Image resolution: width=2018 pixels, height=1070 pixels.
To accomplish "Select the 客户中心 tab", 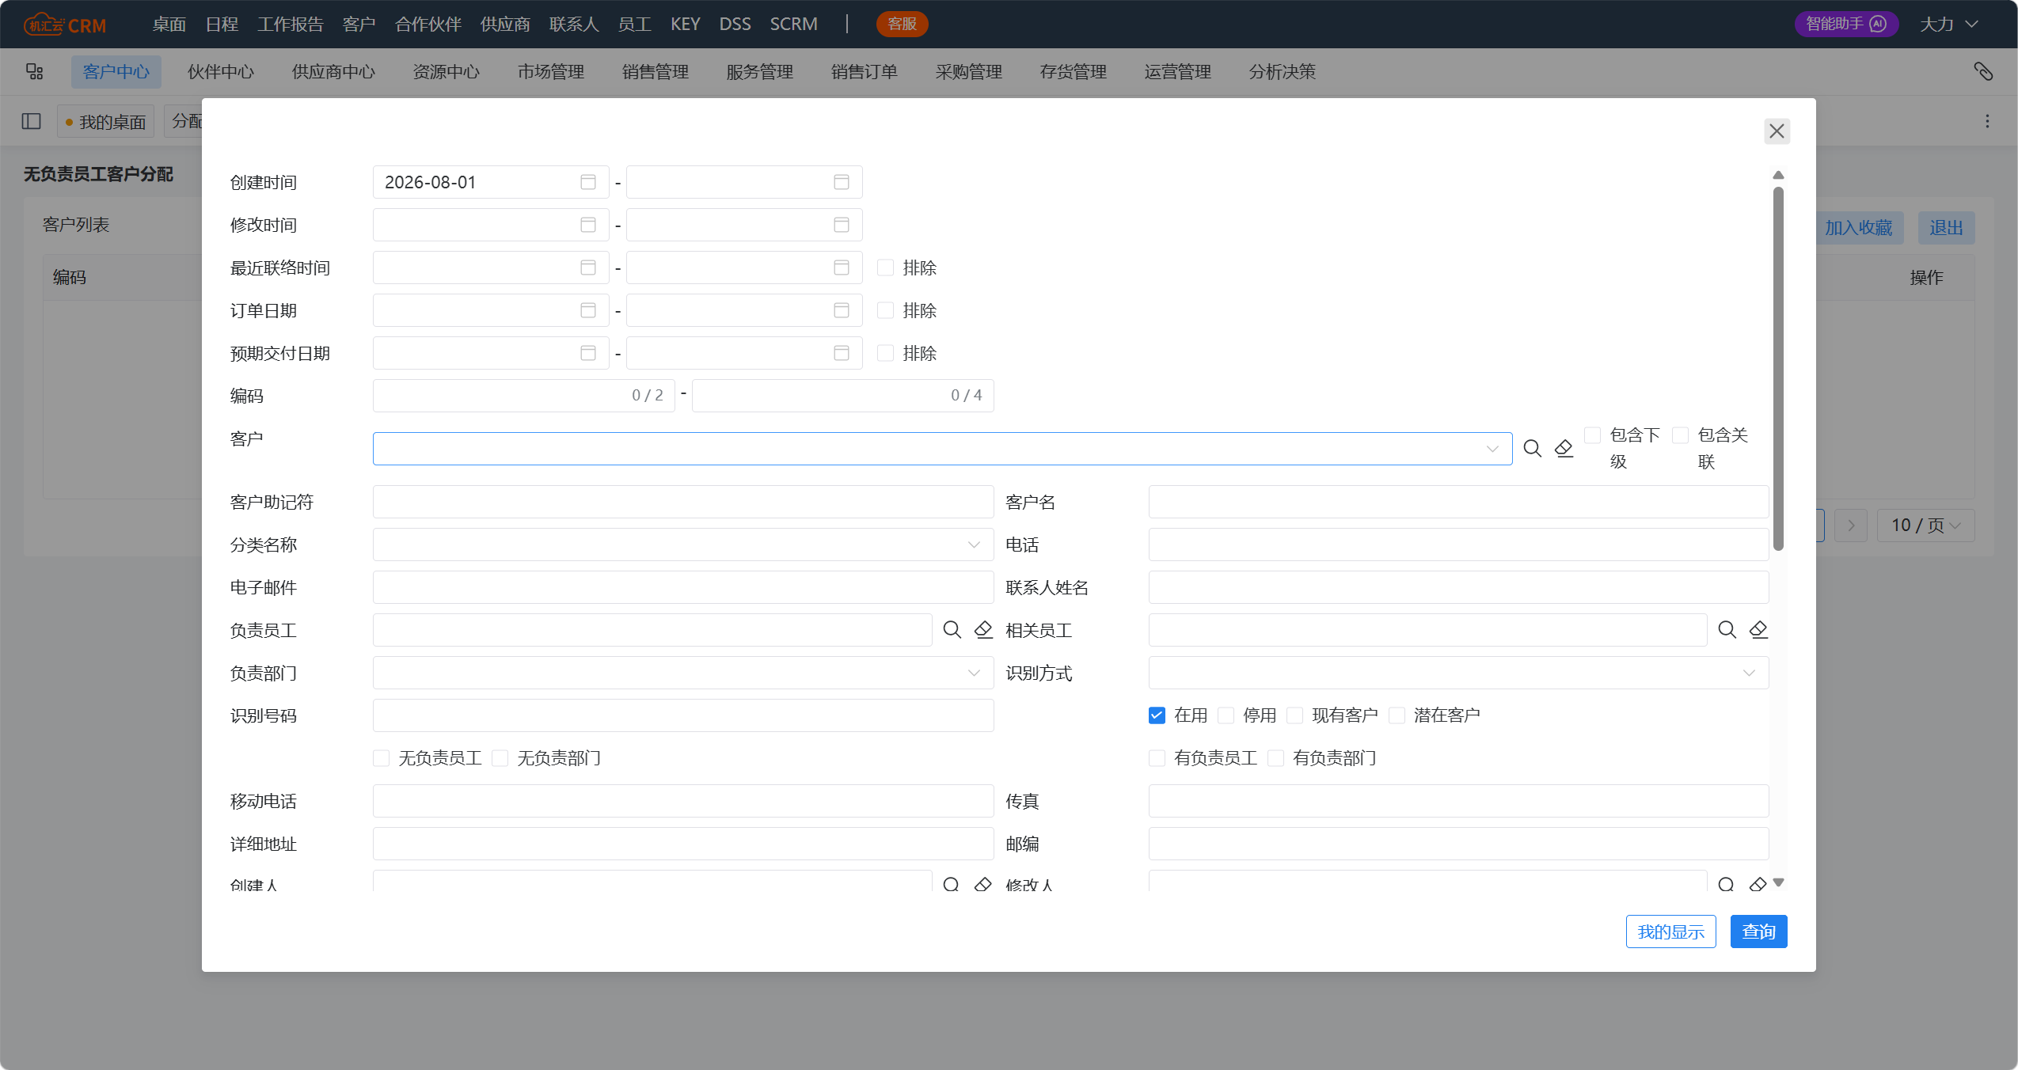I will tap(116, 72).
